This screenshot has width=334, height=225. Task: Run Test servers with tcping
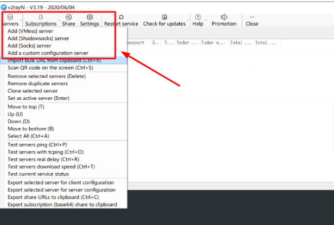coord(64,152)
